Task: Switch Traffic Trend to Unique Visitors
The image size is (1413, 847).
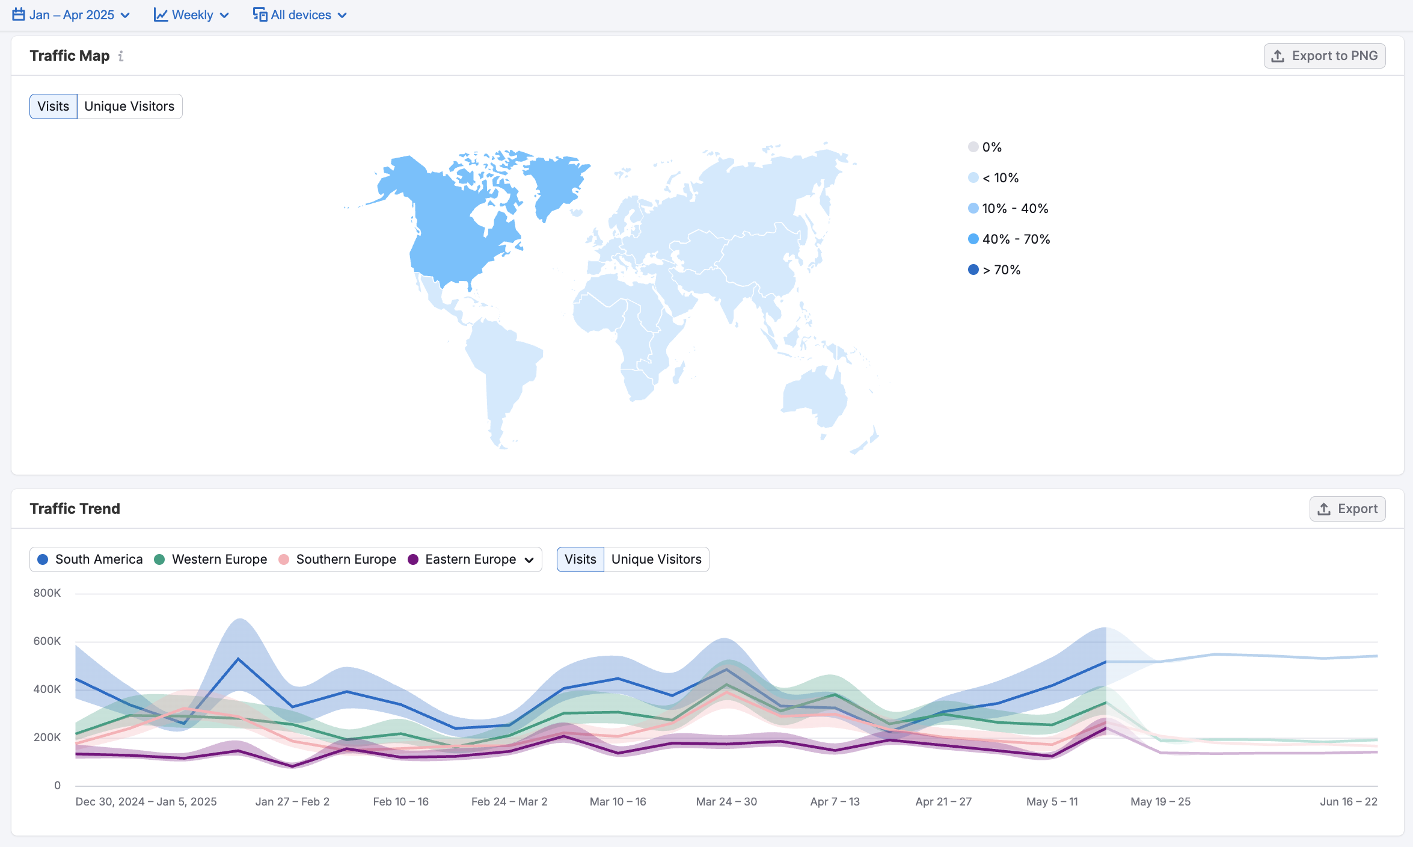Action: coord(656,559)
